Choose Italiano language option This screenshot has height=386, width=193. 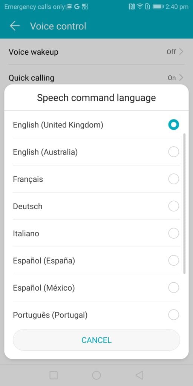tap(96, 233)
